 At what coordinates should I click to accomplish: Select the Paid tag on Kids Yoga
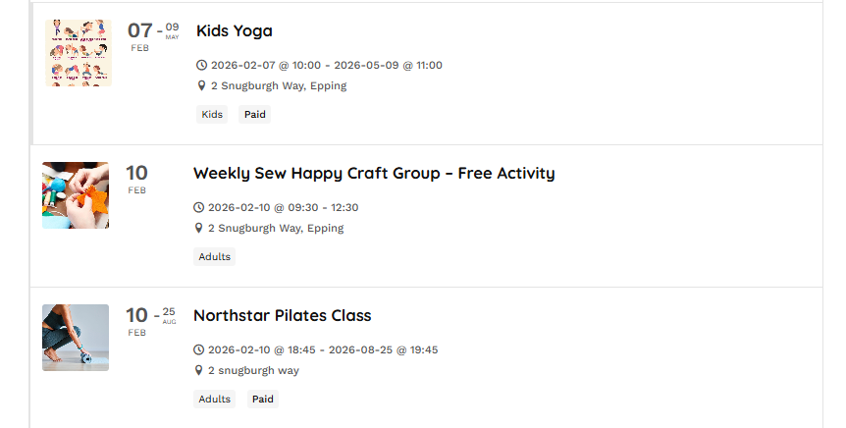[x=255, y=115]
